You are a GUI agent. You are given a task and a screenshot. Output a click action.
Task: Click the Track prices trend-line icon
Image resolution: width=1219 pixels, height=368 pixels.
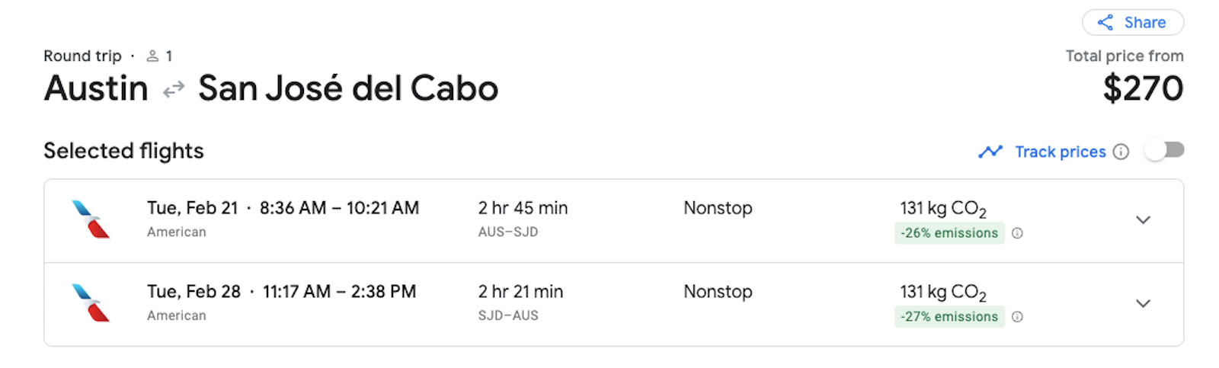[x=990, y=152]
